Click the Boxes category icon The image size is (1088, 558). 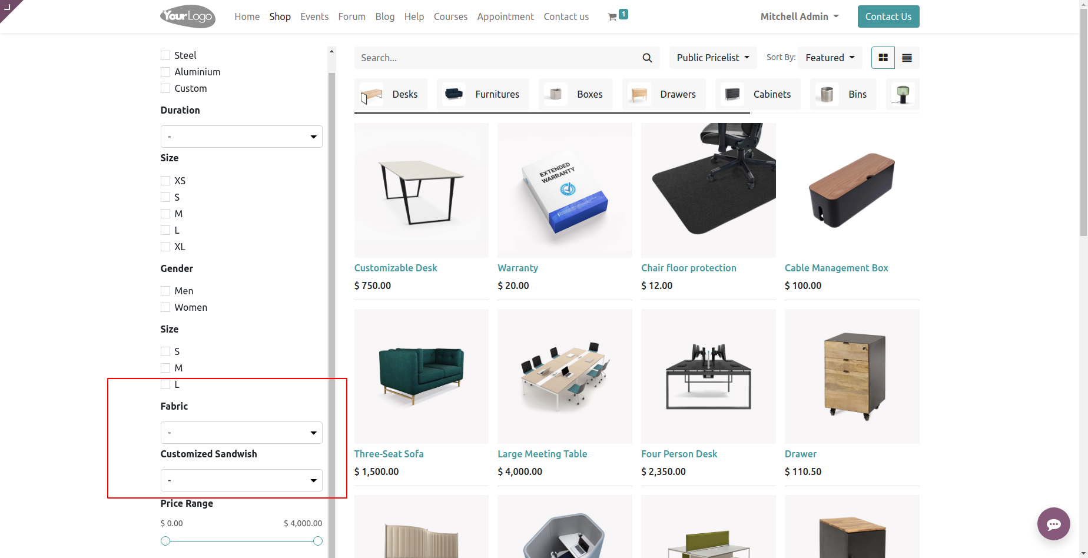tap(556, 94)
